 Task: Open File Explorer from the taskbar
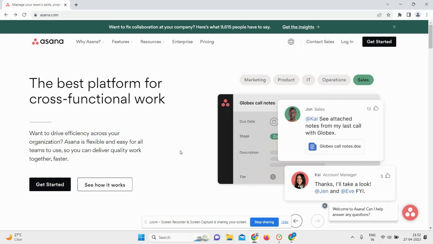[230, 237]
